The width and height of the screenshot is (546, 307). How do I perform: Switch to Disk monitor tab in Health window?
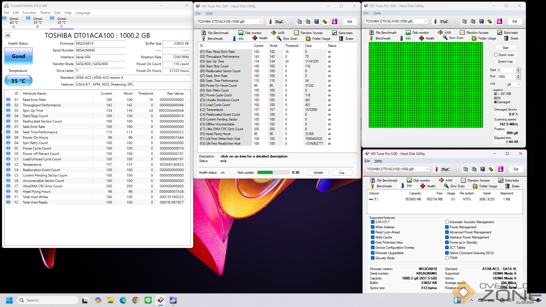[250, 33]
